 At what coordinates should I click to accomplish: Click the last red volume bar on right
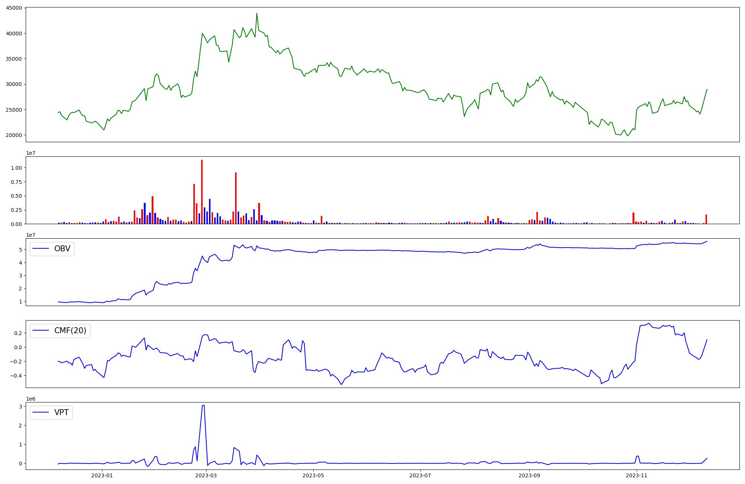point(706,219)
